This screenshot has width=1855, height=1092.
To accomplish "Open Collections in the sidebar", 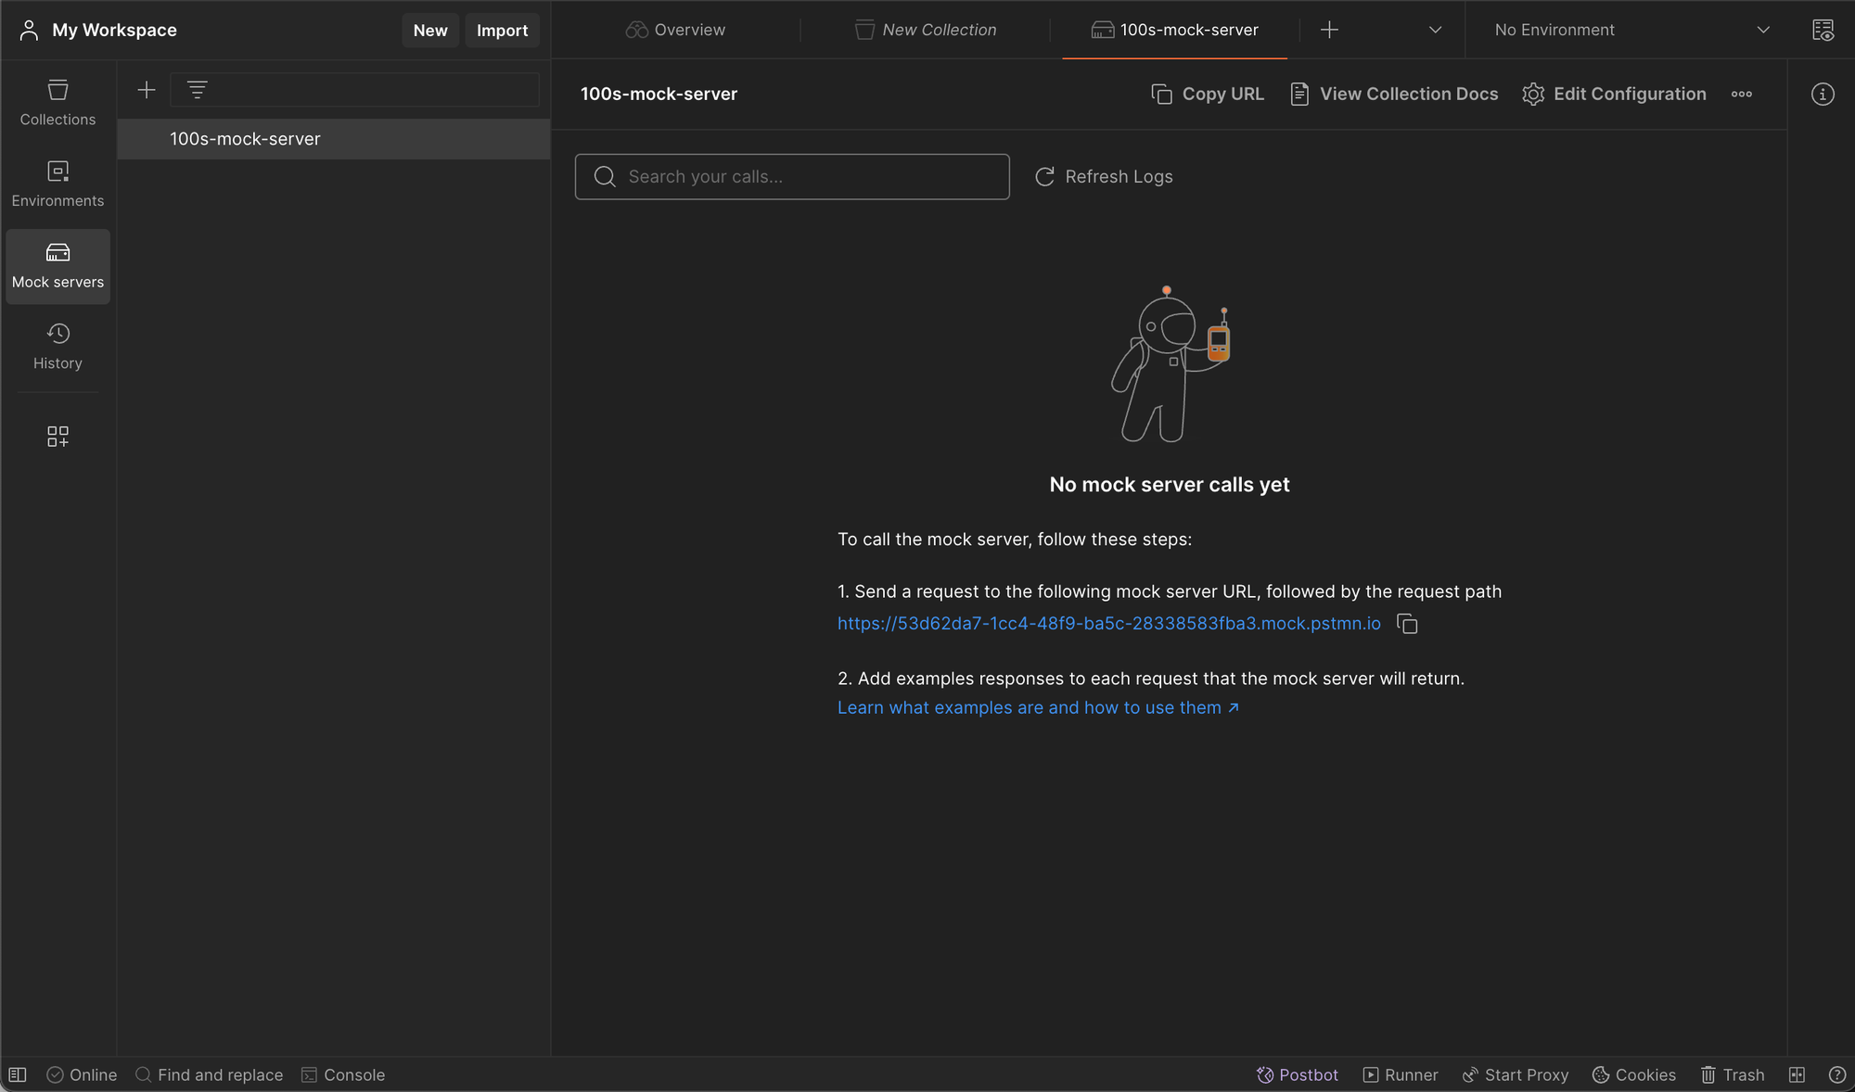I will [x=58, y=102].
